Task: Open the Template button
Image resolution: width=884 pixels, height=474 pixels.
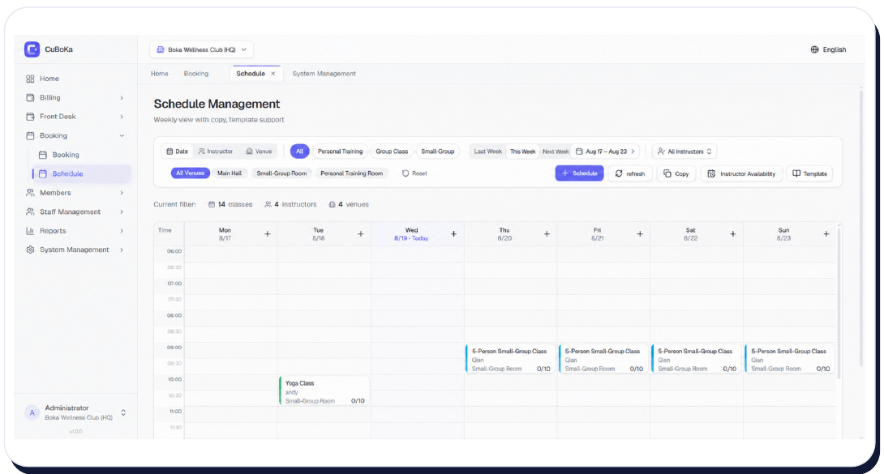Action: pyautogui.click(x=809, y=173)
